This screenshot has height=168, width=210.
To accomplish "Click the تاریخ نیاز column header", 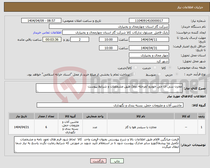I will tap(22, 116).
